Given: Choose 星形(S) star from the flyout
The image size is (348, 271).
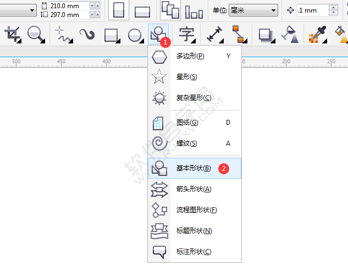Looking at the screenshot, I should pyautogui.click(x=195, y=77).
